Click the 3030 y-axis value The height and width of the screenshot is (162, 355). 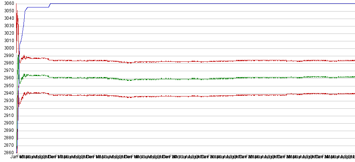[7, 26]
